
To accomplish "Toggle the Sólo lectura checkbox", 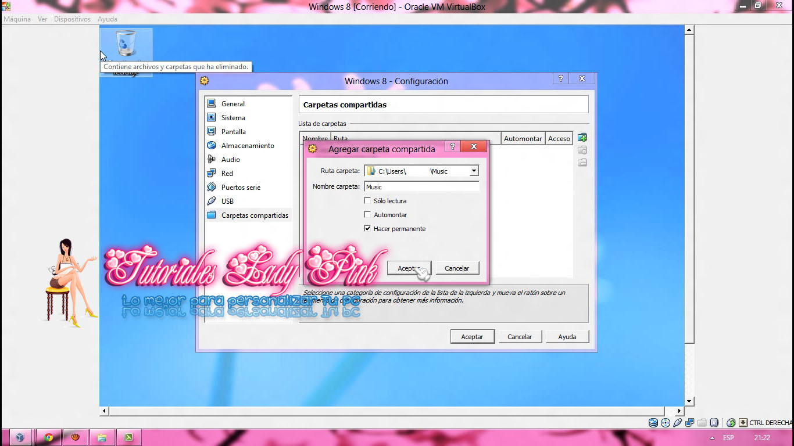I will click(x=367, y=201).
